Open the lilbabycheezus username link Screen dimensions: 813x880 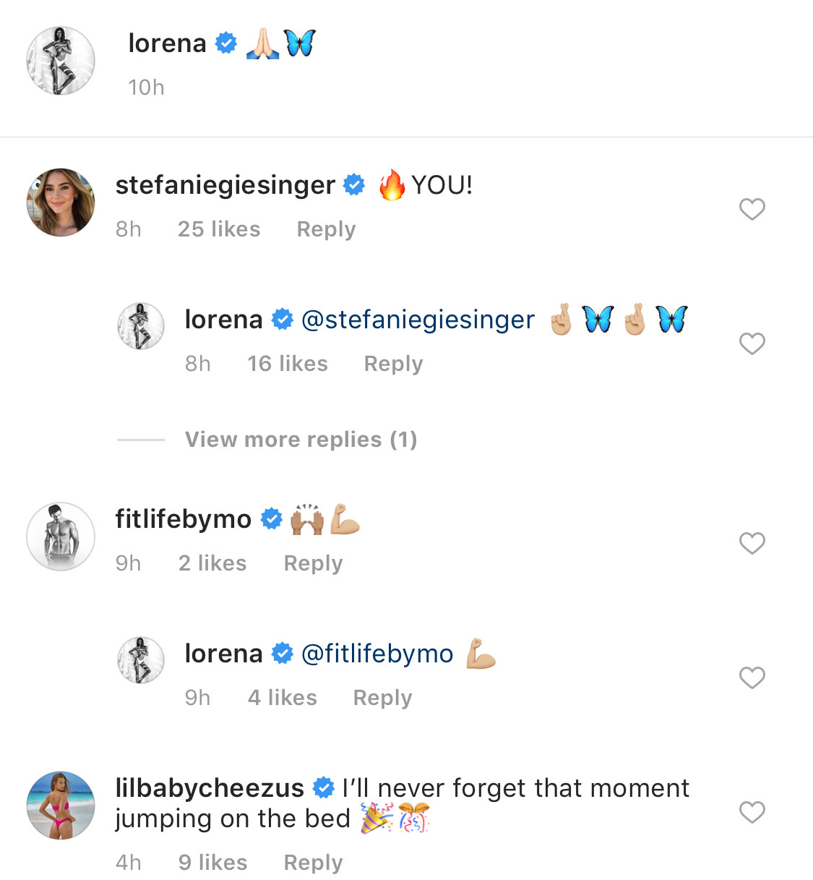[210, 788]
